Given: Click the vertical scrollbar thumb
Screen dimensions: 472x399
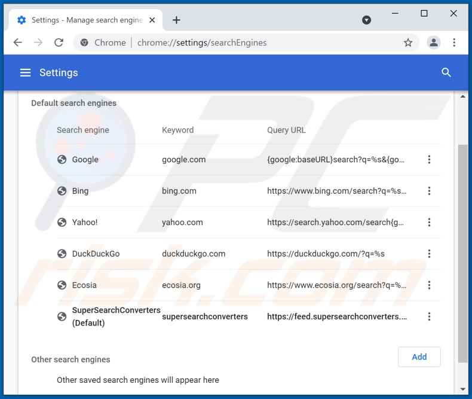Looking at the screenshot, I should 462,251.
